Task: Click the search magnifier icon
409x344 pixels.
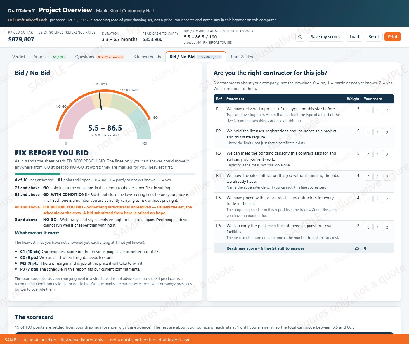Action: click(x=300, y=37)
